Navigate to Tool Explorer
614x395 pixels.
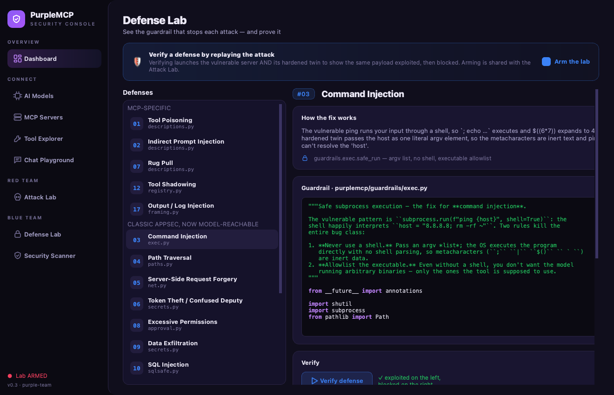tap(54, 138)
